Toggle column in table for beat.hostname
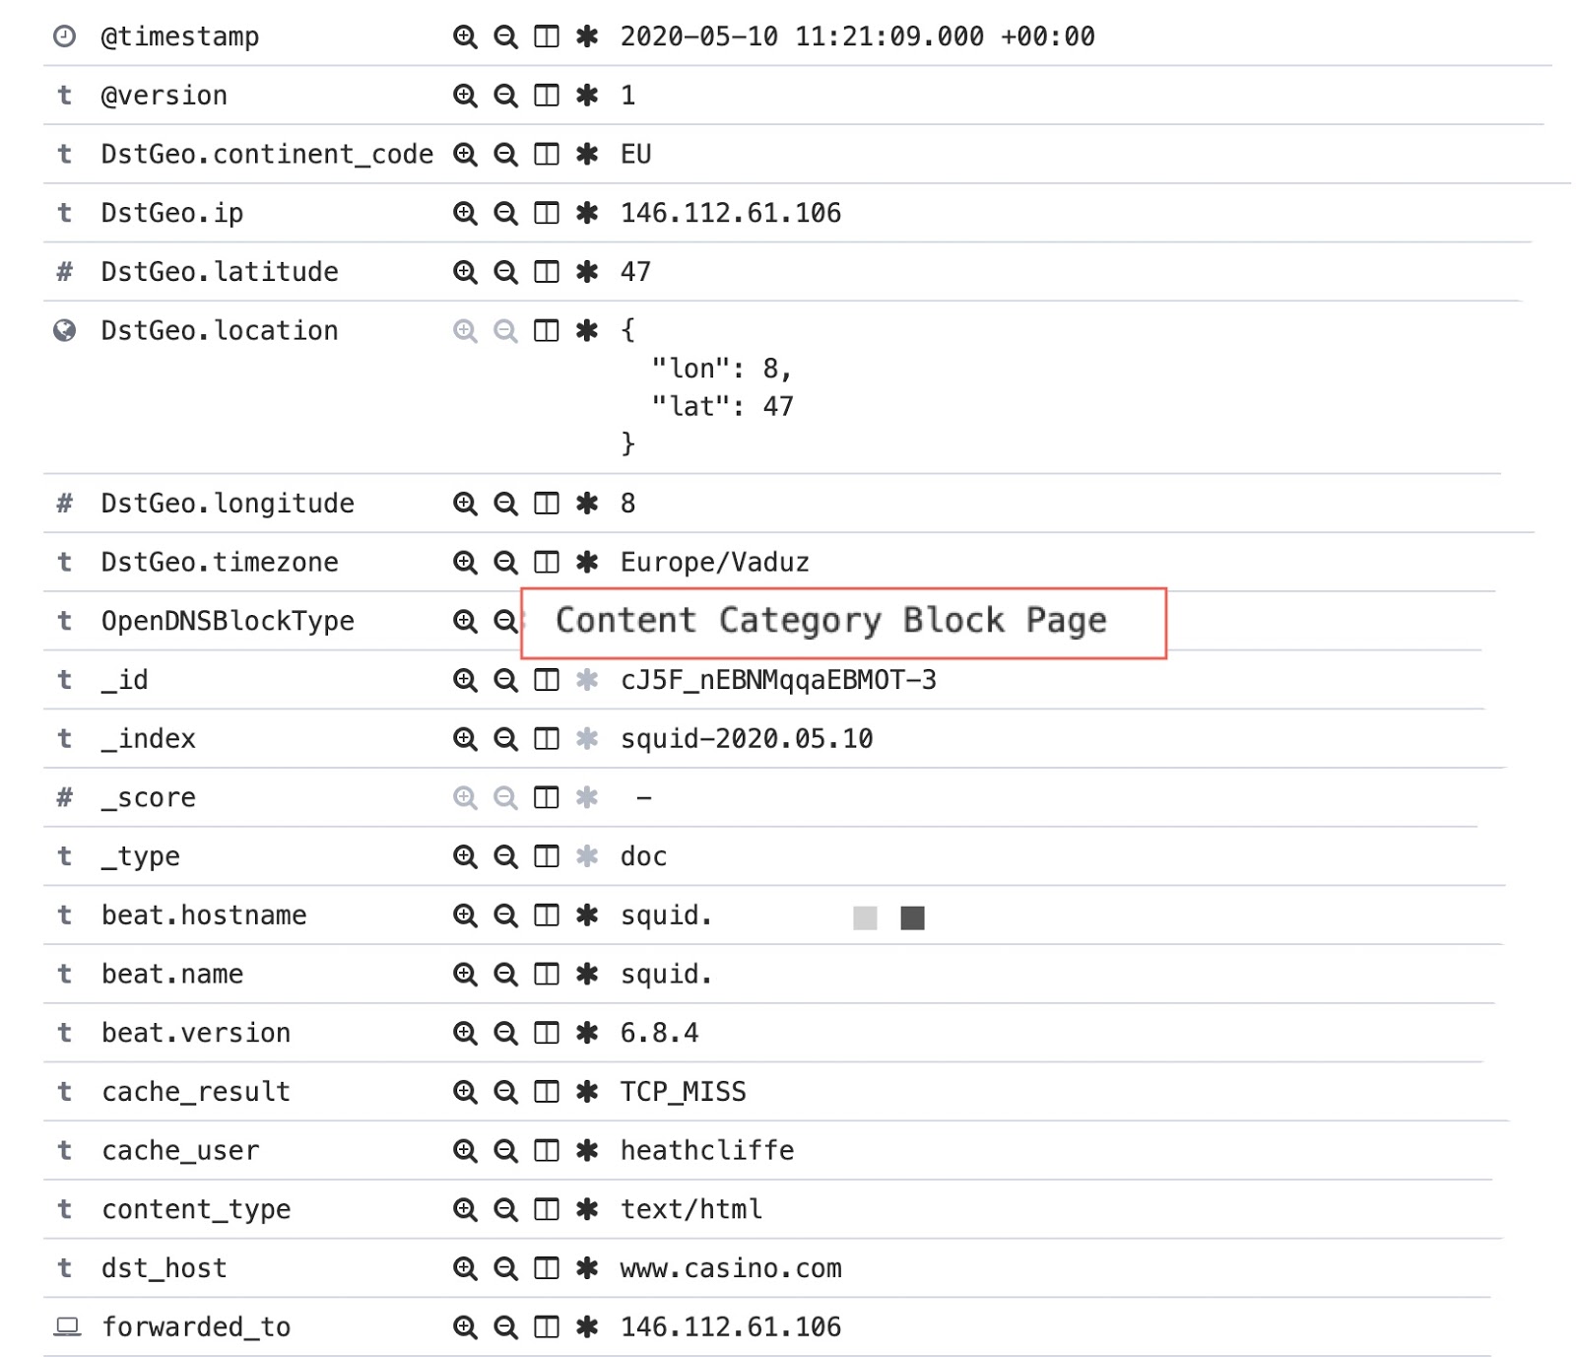1576x1357 pixels. pyautogui.click(x=547, y=916)
